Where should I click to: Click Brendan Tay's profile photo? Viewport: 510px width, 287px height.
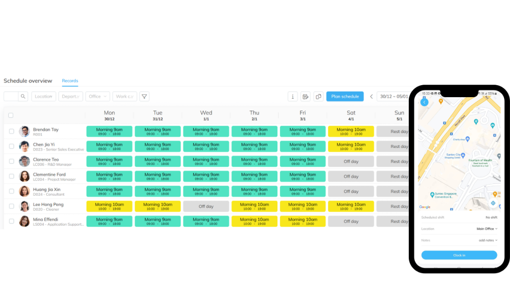[x=24, y=132]
